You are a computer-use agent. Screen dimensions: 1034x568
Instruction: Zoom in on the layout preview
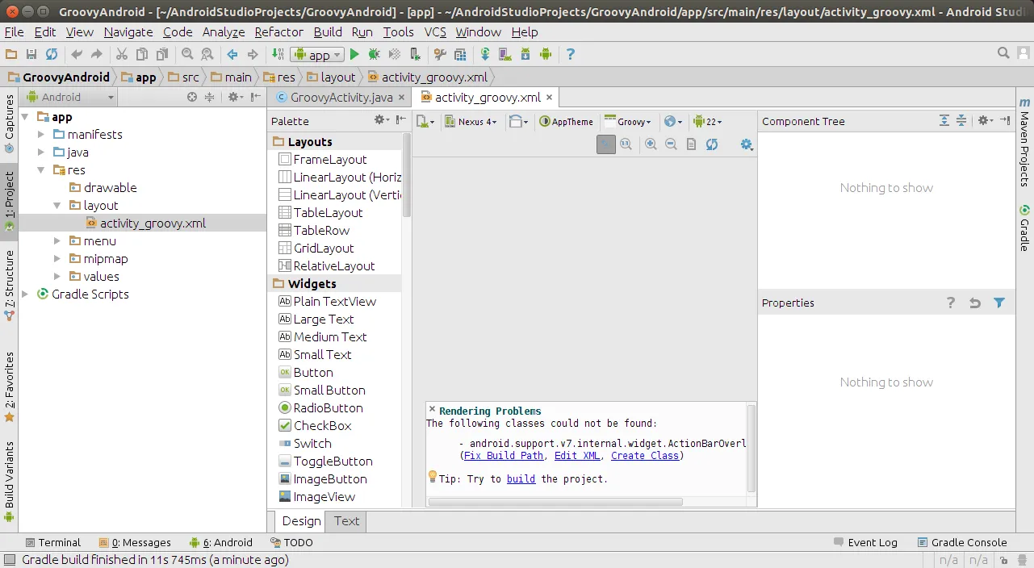pyautogui.click(x=650, y=144)
